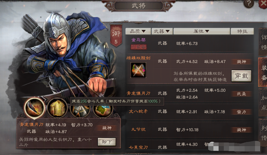This screenshot has height=155, width=267.
Task: Select the weapon equipment slot icon
Action: click(x=35, y=108)
